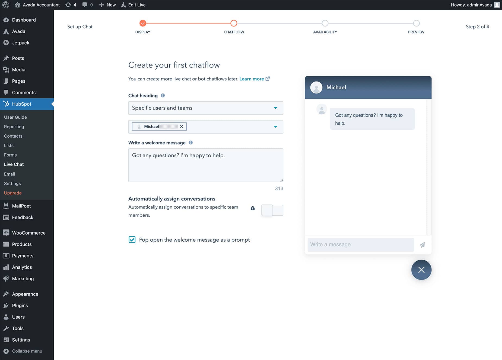This screenshot has width=502, height=360.
Task: Close the chat preview with X button
Action: [x=421, y=270]
